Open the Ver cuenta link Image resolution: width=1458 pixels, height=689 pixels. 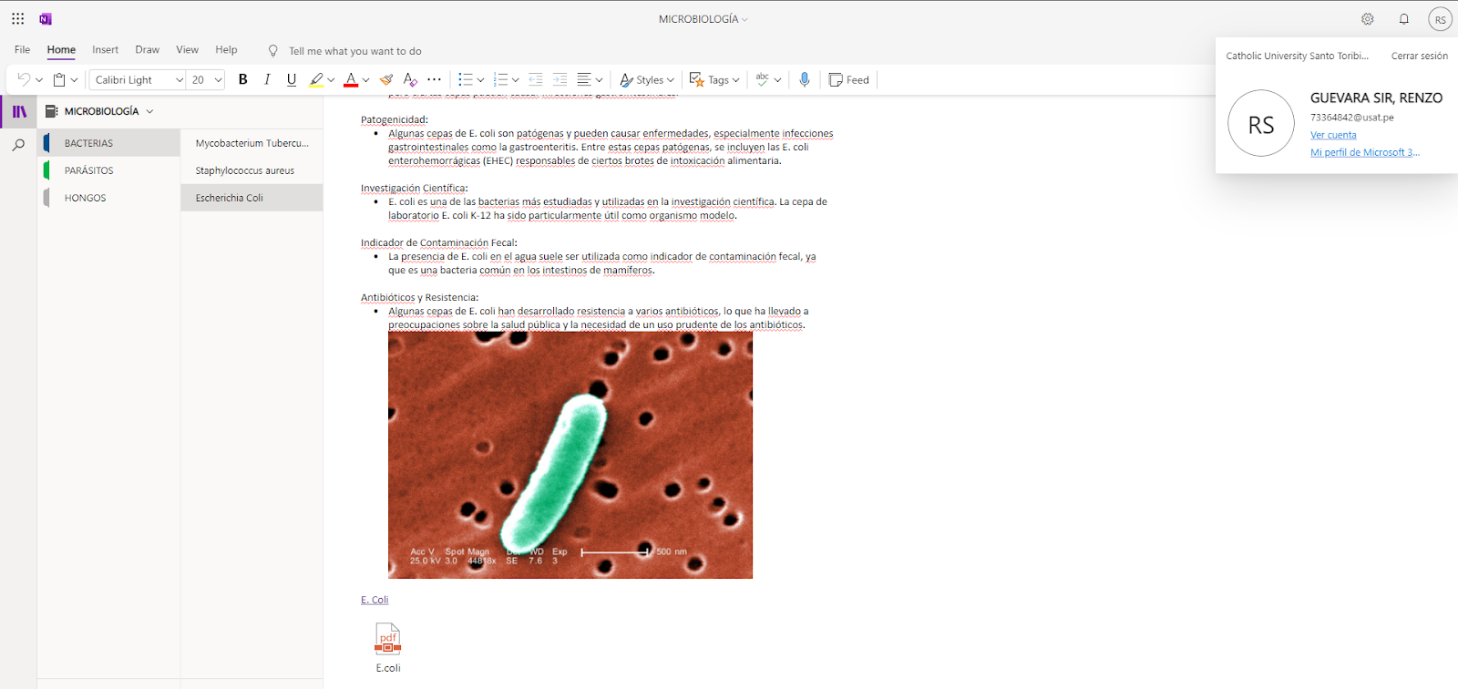(x=1333, y=135)
